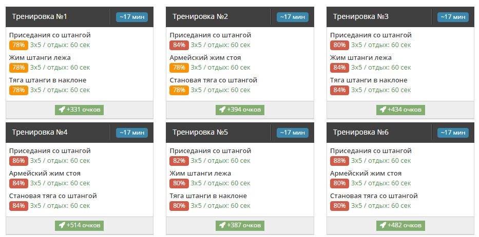Viewport: 479px width, 237px height.
Task: Click ~17 мин badge on Тренировка №2
Action: [x=292, y=17]
